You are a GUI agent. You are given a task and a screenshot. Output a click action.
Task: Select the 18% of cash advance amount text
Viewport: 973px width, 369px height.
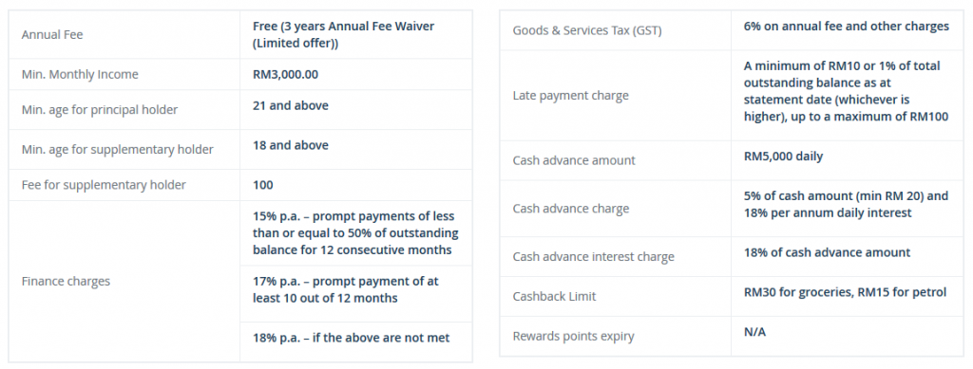828,252
